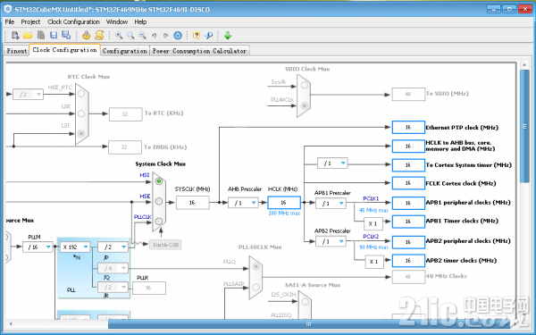
Task: Open the APB1 Prescaler dropdown
Action: pos(331,204)
